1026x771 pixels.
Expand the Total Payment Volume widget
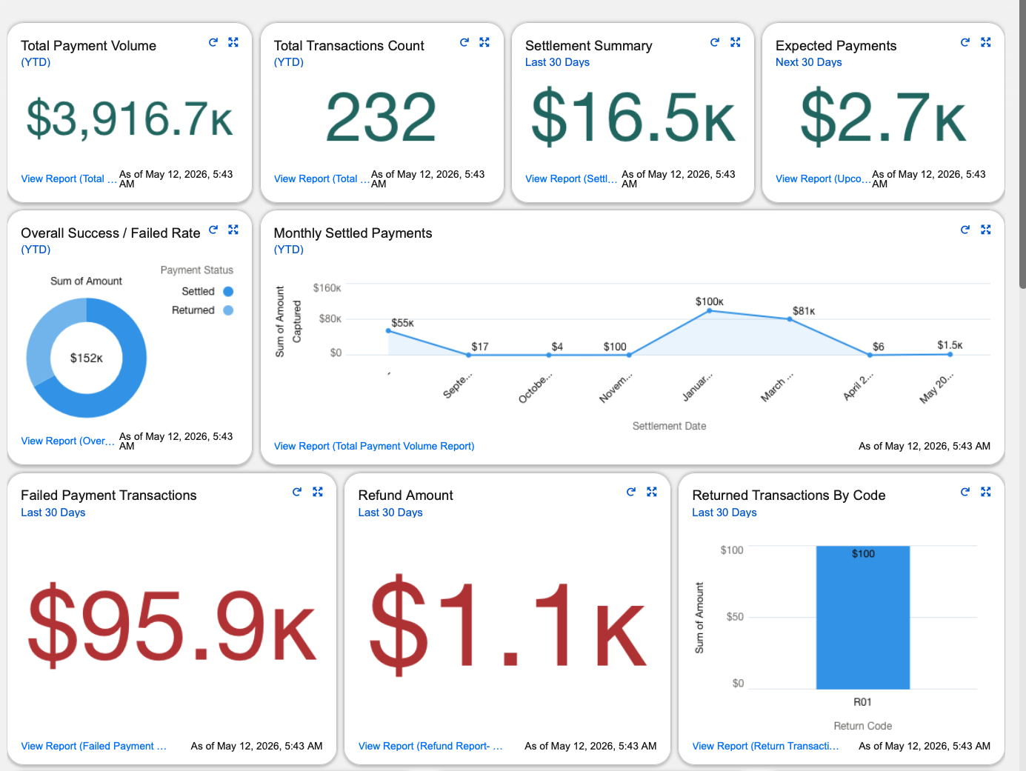click(x=233, y=42)
